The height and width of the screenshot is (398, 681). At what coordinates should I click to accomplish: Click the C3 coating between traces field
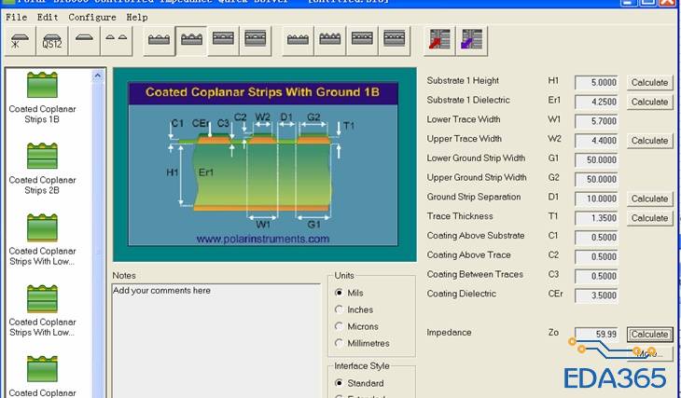point(596,276)
